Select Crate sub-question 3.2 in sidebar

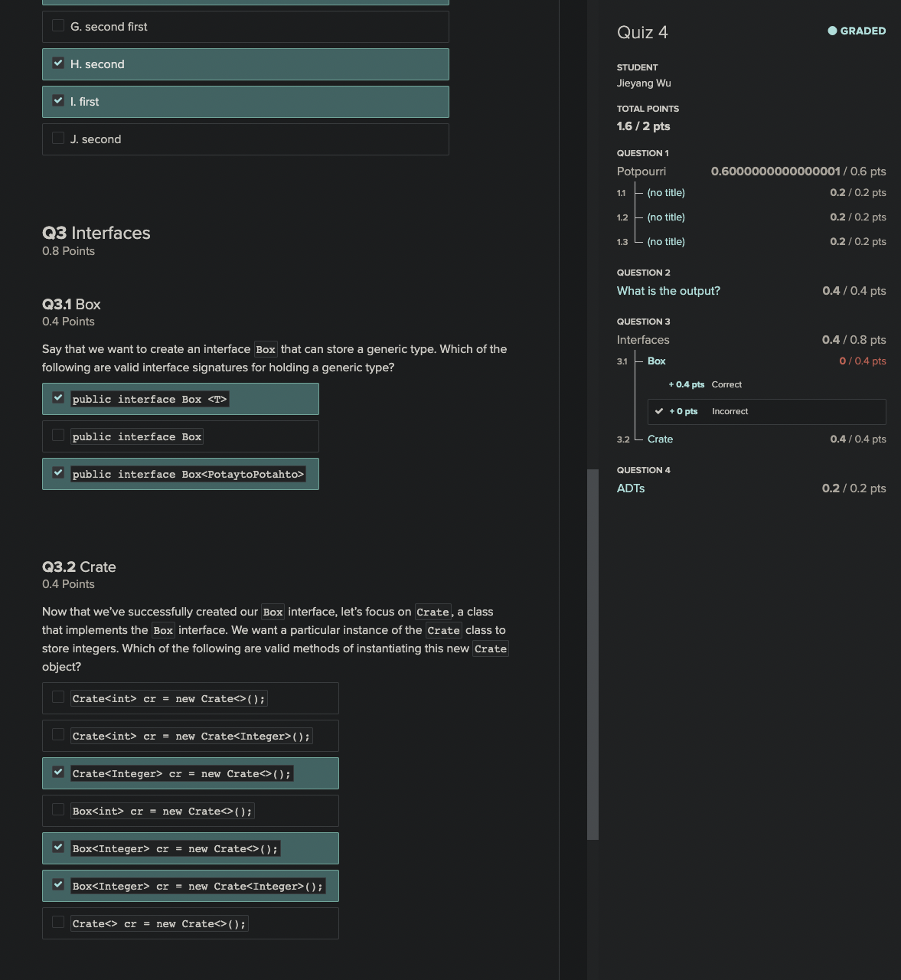tap(660, 439)
